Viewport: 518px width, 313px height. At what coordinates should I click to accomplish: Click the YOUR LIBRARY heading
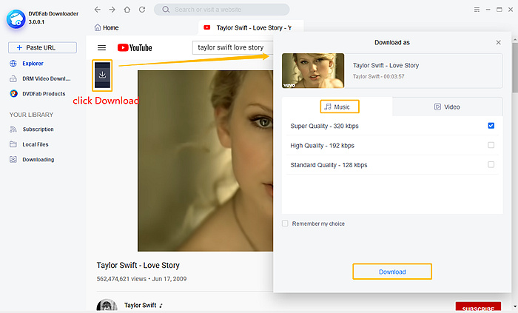click(x=31, y=115)
